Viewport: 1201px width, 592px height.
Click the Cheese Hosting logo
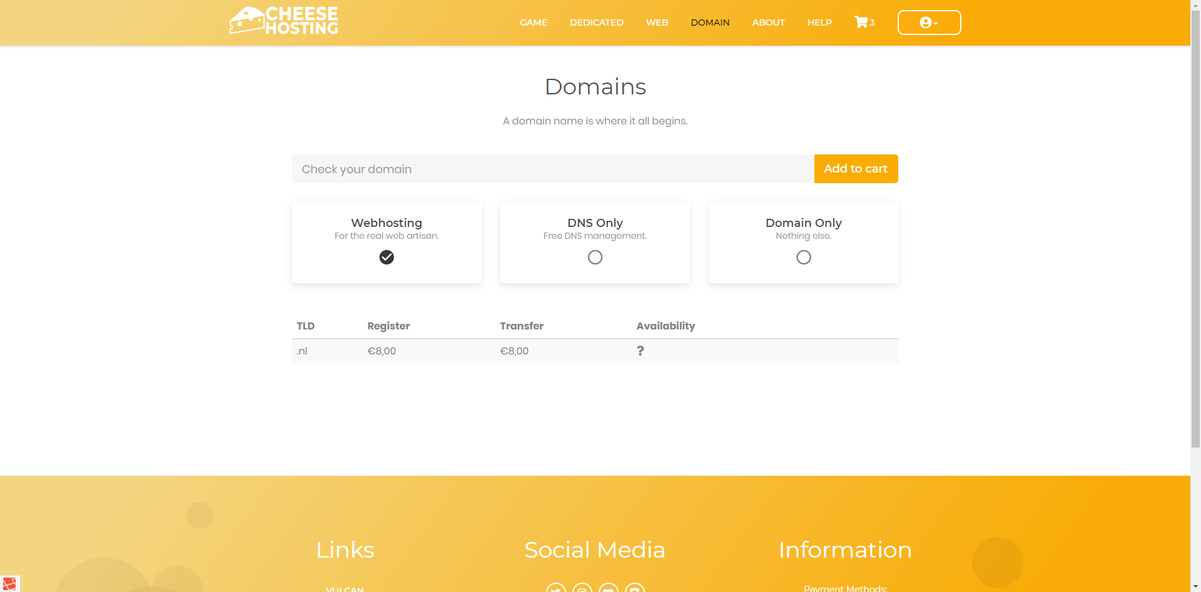pyautogui.click(x=284, y=21)
